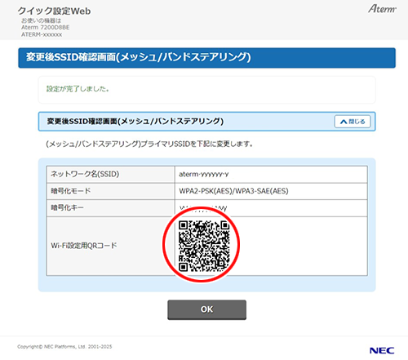Click the Wi-Fi設定用QRコード label cell
Viewport: 408px width, 360px height.
tap(111, 246)
